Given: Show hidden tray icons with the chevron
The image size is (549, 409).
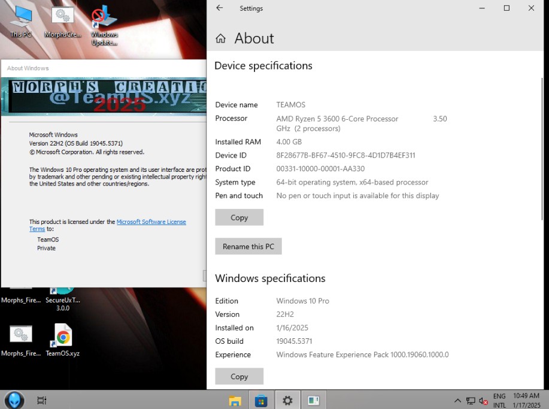Looking at the screenshot, I should pos(457,401).
